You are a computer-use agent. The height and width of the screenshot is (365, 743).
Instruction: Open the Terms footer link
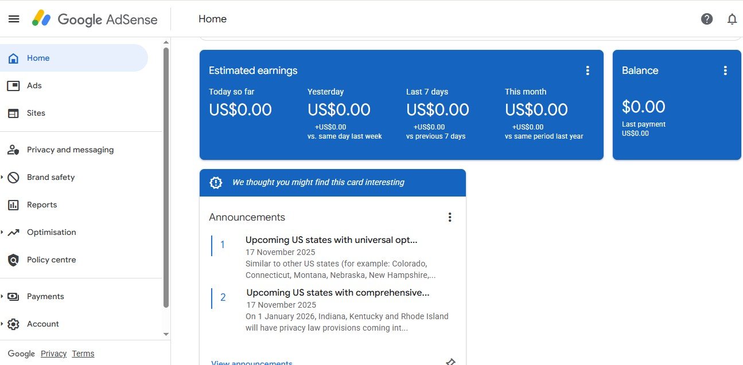(x=83, y=354)
